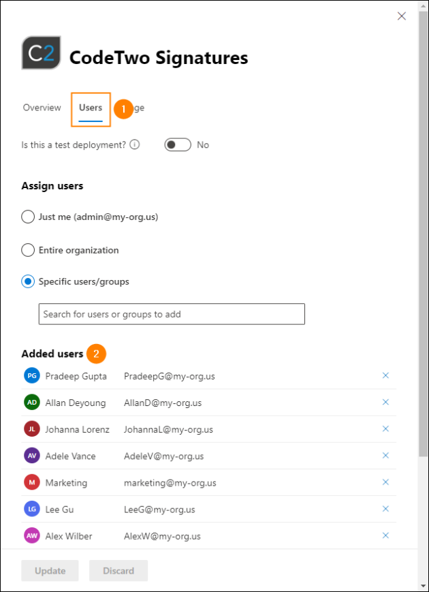Click the scrollbar up arrow

[x=423, y=5]
